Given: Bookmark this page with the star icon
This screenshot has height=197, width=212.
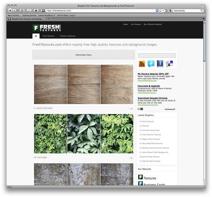Looking at the screenshot, I should pyautogui.click(x=160, y=11).
